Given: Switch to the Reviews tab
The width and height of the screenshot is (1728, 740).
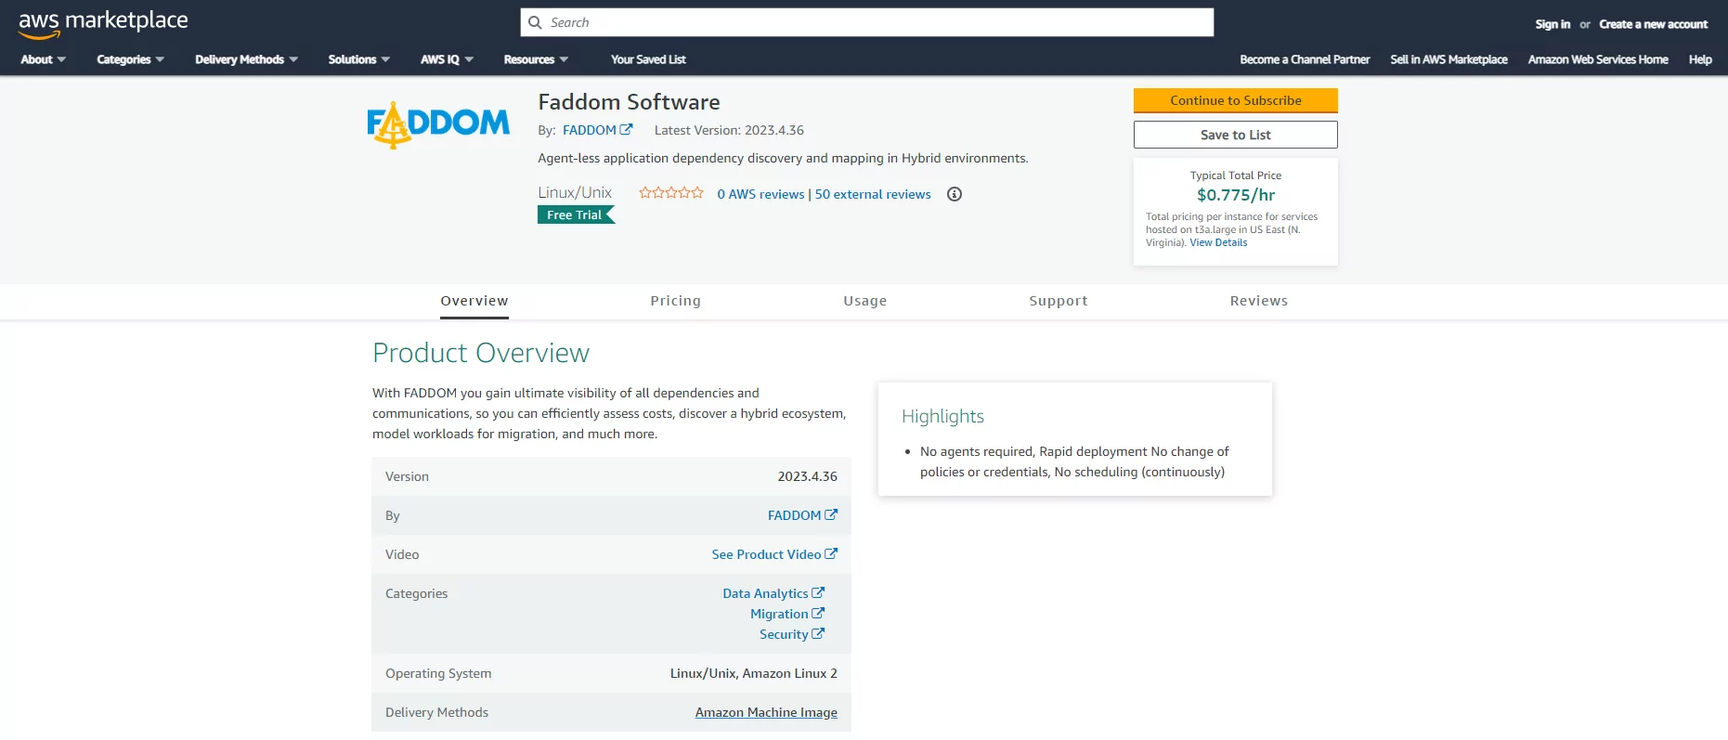Looking at the screenshot, I should (x=1259, y=301).
